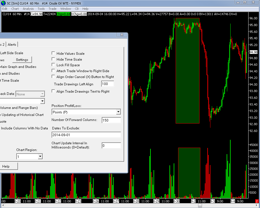The image size is (260, 208).
Task: Click Trade Drawings Left Align field
Action: (108, 84)
